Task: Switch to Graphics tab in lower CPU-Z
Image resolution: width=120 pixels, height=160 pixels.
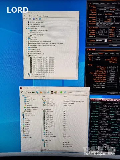Action: click(x=112, y=54)
